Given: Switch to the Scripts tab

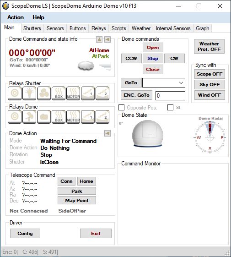Looking at the screenshot, I should tap(119, 28).
